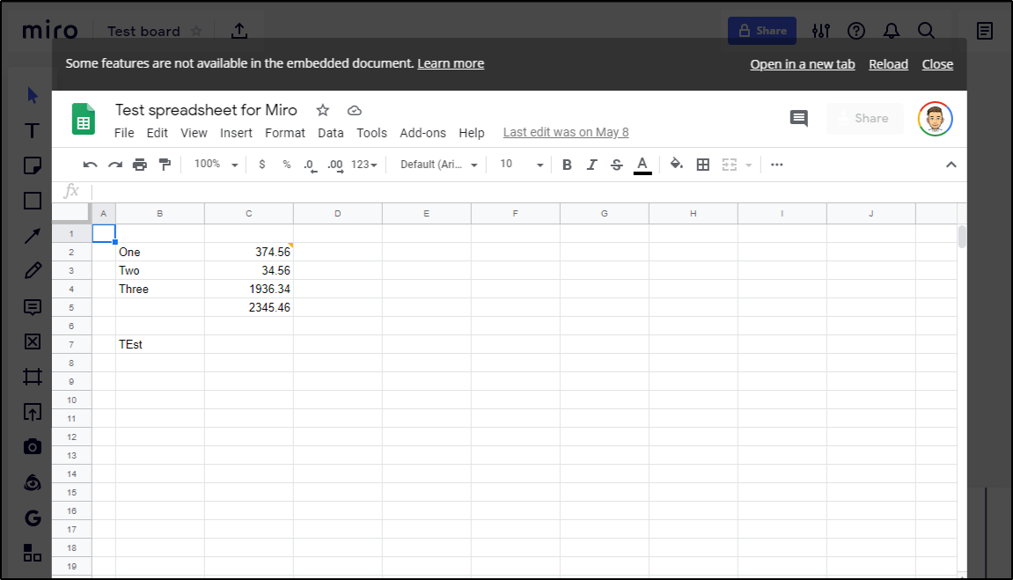Click the paint format icon
This screenshot has height=580, width=1013.
point(165,165)
